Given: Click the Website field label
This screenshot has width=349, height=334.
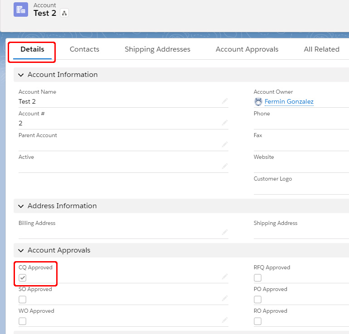Looking at the screenshot, I should (x=264, y=157).
